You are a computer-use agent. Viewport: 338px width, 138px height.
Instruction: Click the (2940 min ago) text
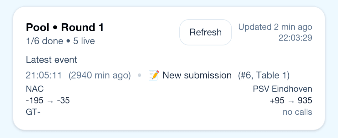point(100,75)
